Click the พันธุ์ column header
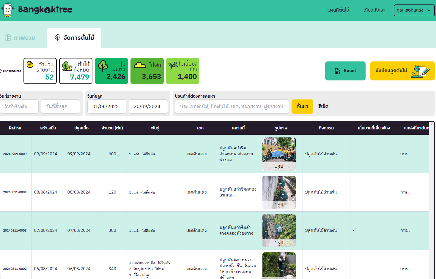This screenshot has height=279, width=436. pos(155,128)
